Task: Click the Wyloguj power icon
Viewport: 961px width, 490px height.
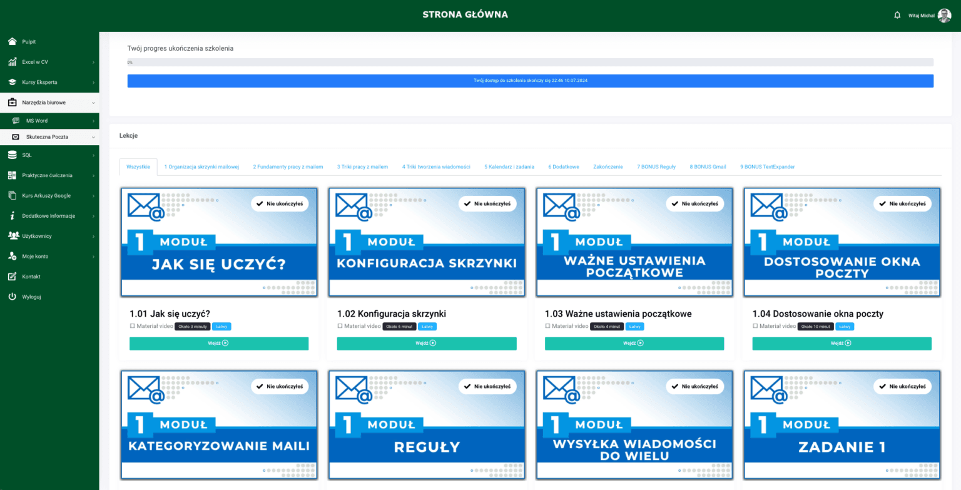Action: point(12,297)
